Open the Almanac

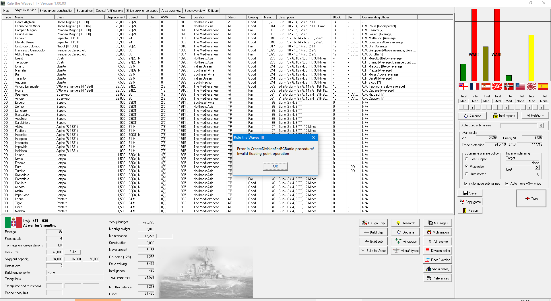[472, 116]
